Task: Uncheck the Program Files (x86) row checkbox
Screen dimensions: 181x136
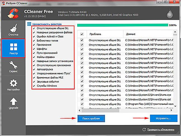Action: (82, 104)
